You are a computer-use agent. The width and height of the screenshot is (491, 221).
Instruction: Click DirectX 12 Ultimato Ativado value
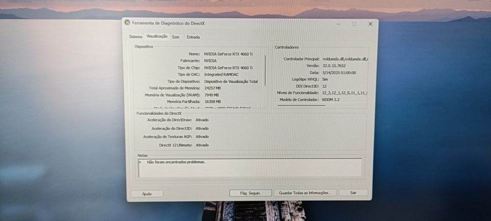click(202, 145)
